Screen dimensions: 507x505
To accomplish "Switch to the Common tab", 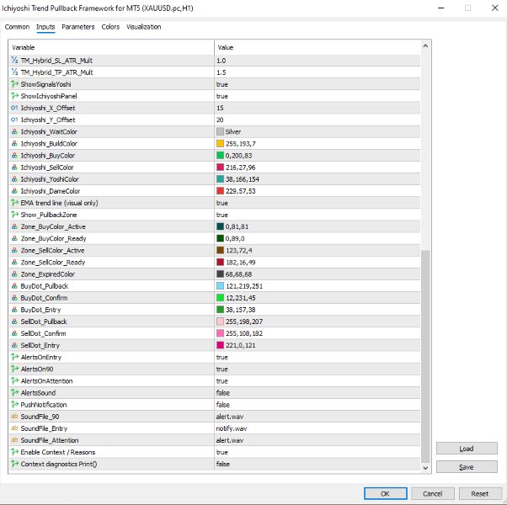I will click(17, 27).
